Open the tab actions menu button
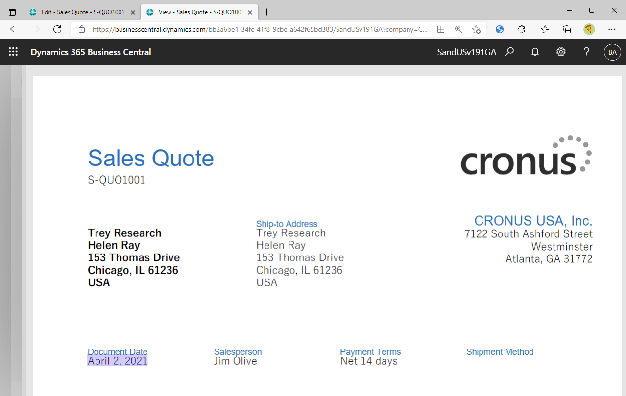 12,12
